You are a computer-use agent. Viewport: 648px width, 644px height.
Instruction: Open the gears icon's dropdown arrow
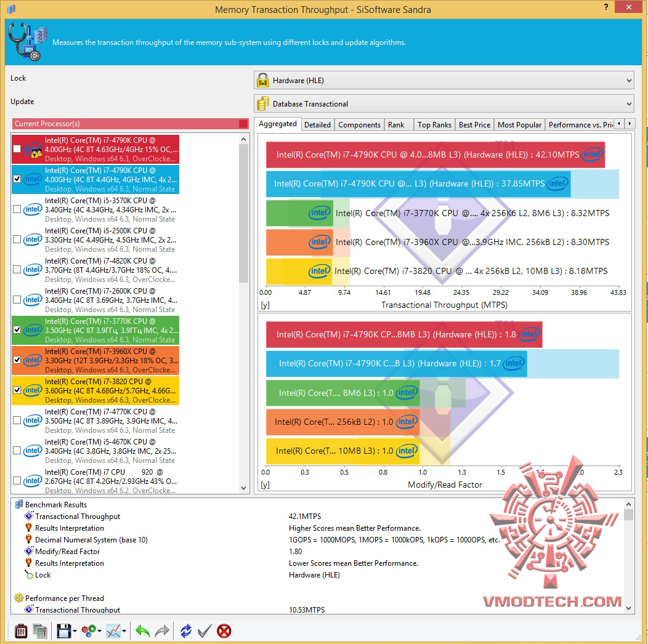(x=100, y=631)
